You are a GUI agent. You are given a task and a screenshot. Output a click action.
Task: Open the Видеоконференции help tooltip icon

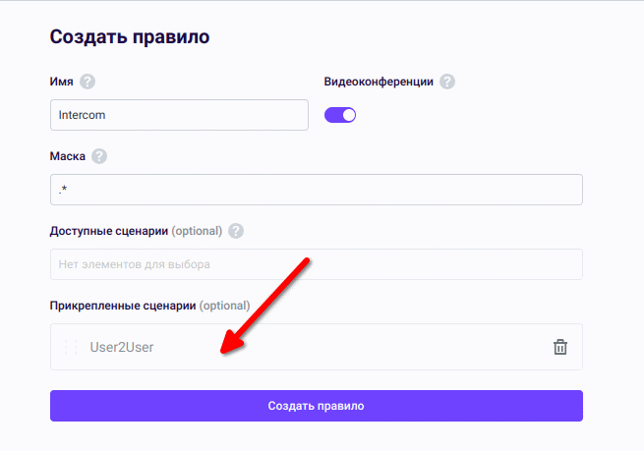click(x=447, y=82)
